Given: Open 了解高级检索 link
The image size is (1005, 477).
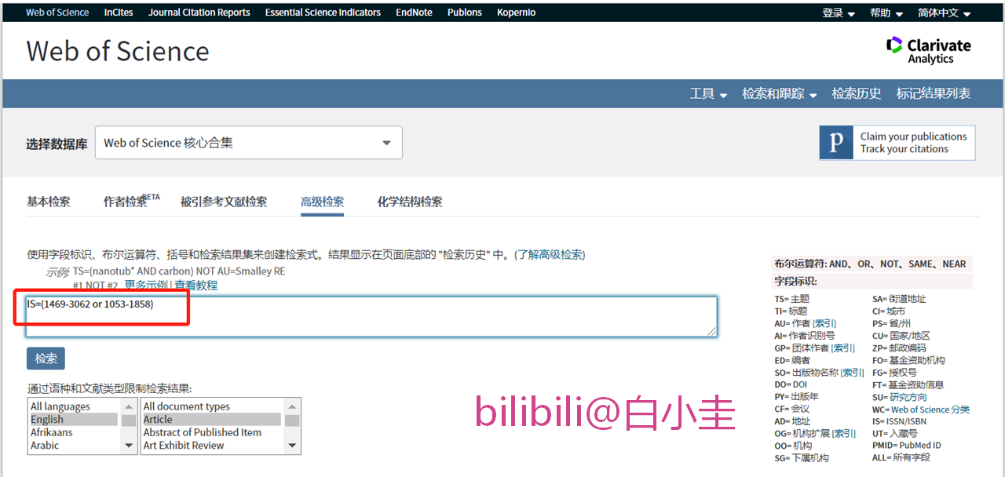Looking at the screenshot, I should (550, 254).
